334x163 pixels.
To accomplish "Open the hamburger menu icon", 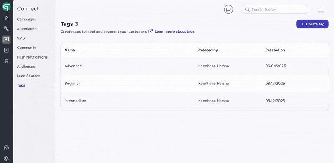I will click(x=321, y=10).
